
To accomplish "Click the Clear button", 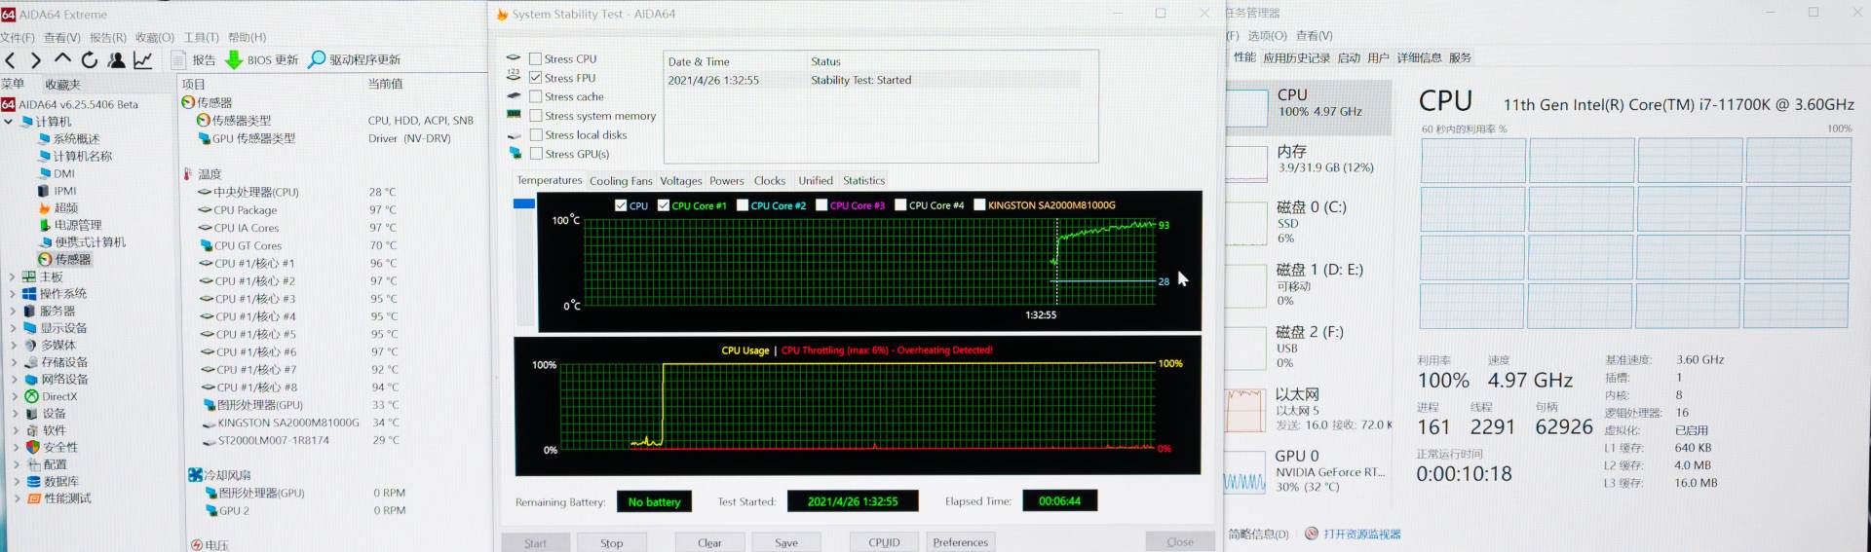I will 709,543.
